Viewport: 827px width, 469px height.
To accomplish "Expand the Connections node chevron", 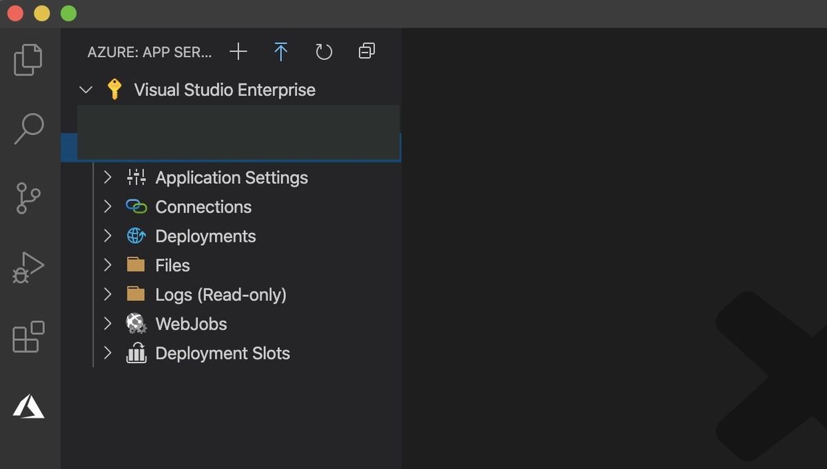I will pyautogui.click(x=108, y=207).
